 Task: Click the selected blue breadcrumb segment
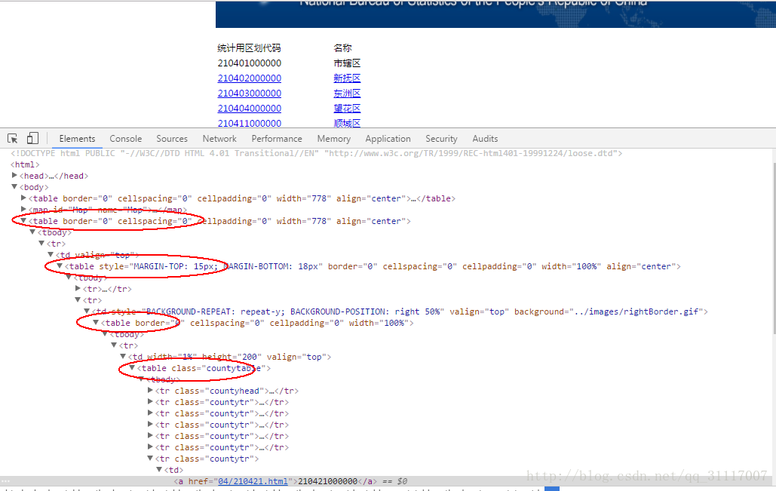552,489
